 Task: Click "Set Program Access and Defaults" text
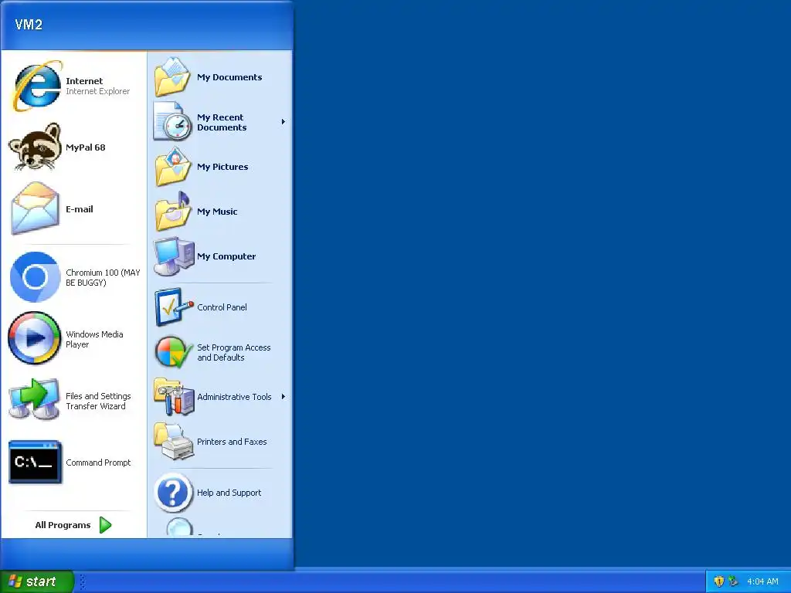click(233, 352)
